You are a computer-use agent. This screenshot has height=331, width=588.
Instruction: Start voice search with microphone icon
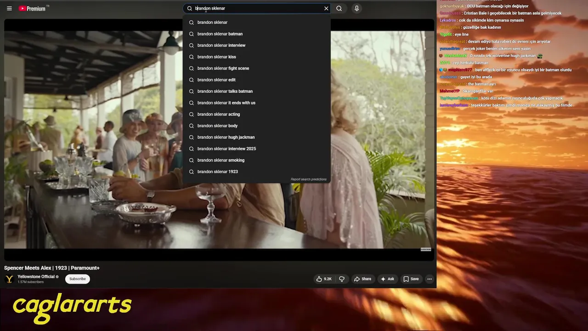pyautogui.click(x=356, y=8)
